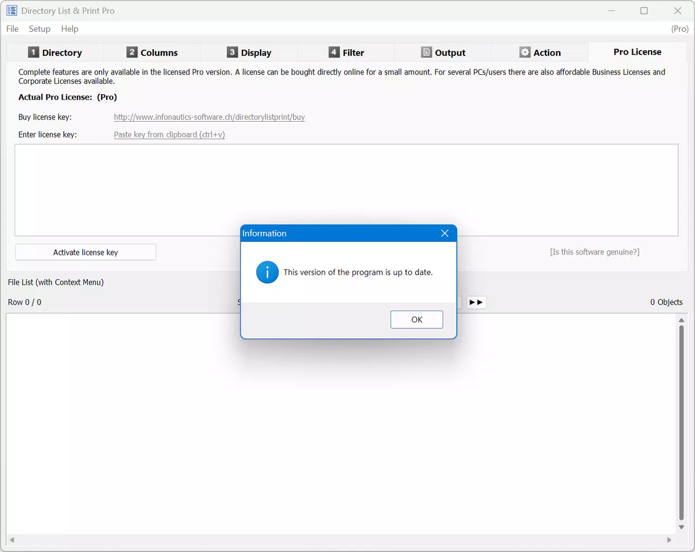Open the Setup menu
Viewport: 695px width, 552px height.
(40, 29)
